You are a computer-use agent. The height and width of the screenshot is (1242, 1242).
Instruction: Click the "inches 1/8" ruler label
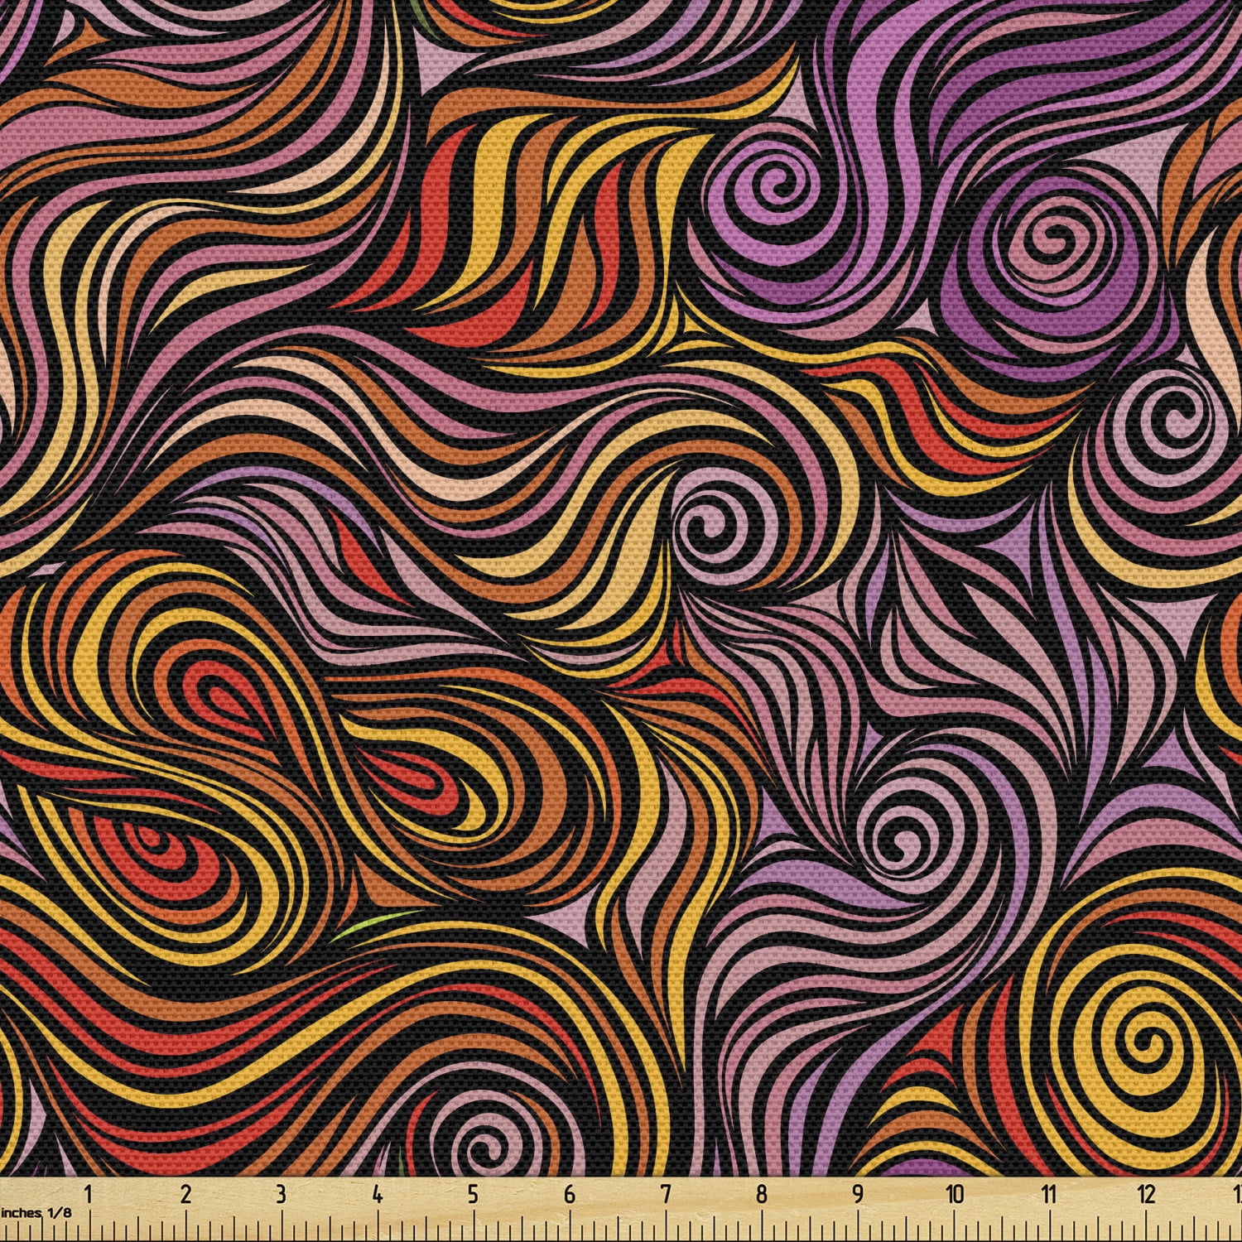point(37,1211)
